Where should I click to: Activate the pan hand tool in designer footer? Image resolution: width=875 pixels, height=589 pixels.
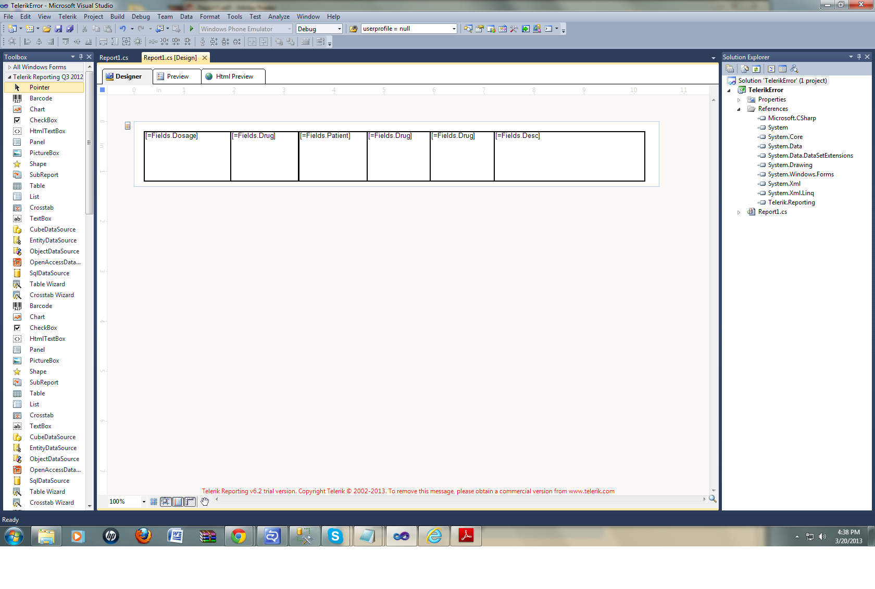[x=205, y=502]
